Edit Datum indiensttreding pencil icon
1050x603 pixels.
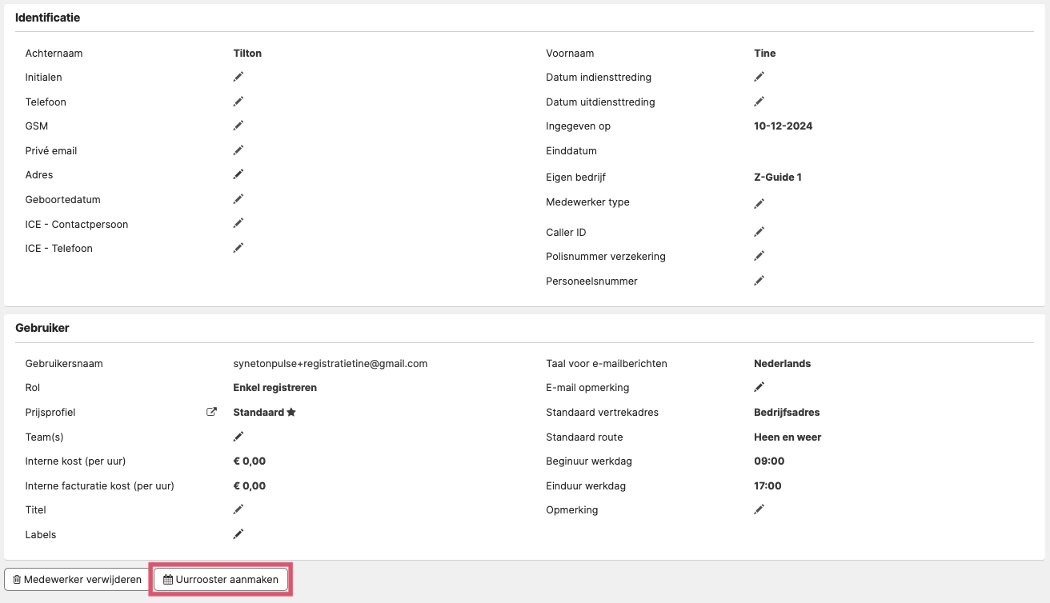pyautogui.click(x=759, y=77)
